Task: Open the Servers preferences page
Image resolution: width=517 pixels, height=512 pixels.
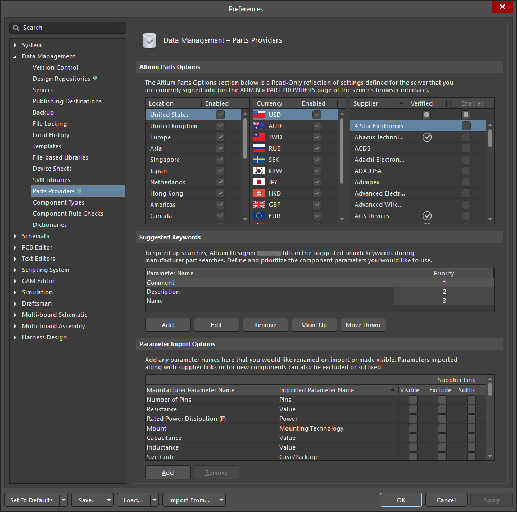Action: pyautogui.click(x=43, y=90)
